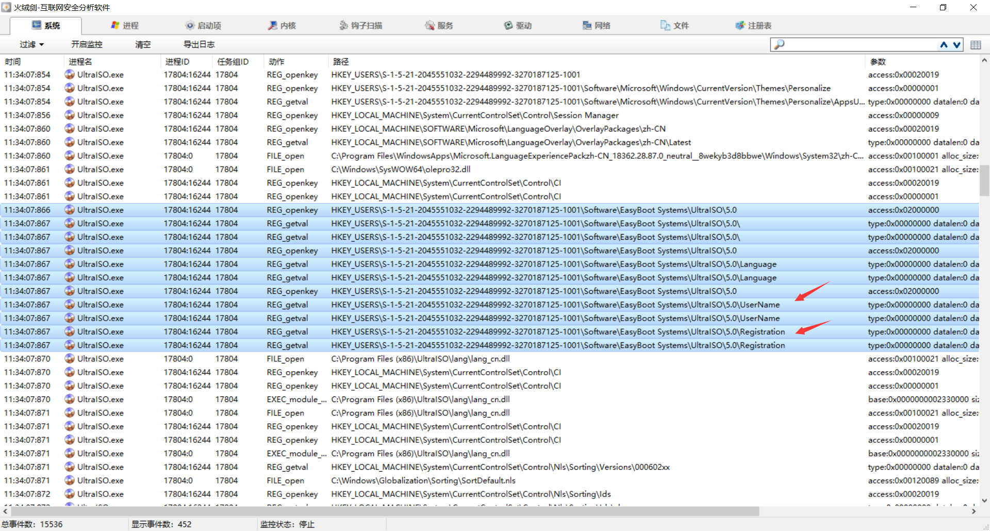Open the 启动项 tab
Image resolution: width=990 pixels, height=531 pixels.
[203, 25]
